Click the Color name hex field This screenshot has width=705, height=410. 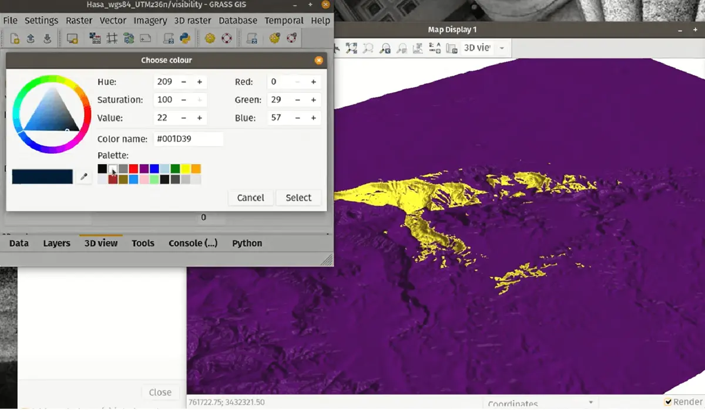[x=188, y=139]
